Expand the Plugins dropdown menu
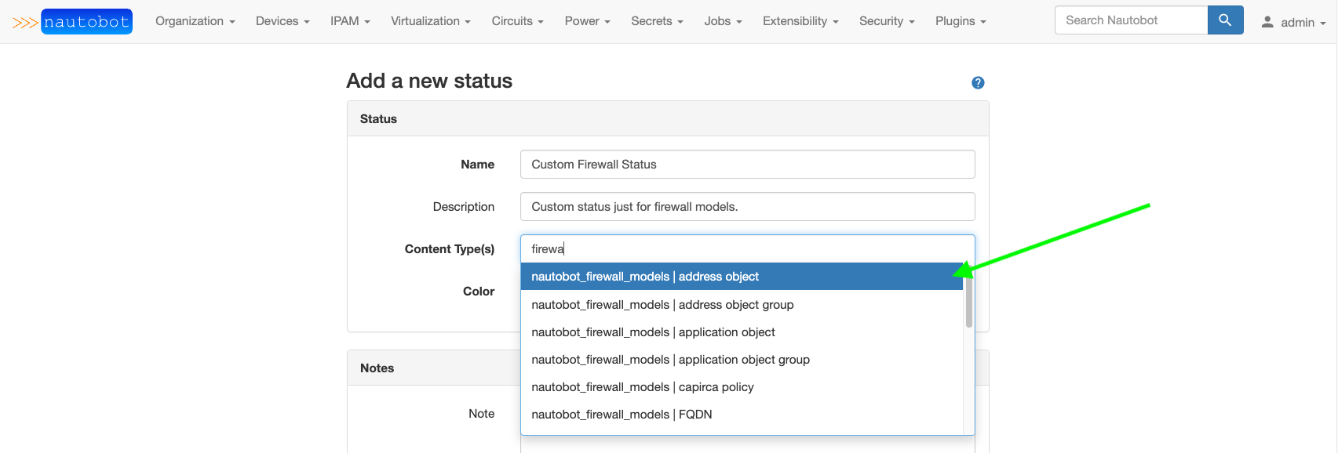The image size is (1338, 453). click(961, 21)
